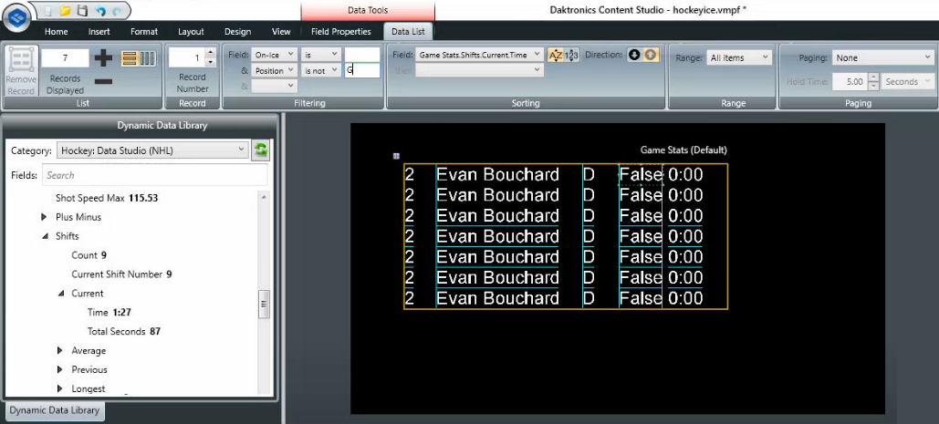Expand the Plus Minus tree node

[x=44, y=217]
